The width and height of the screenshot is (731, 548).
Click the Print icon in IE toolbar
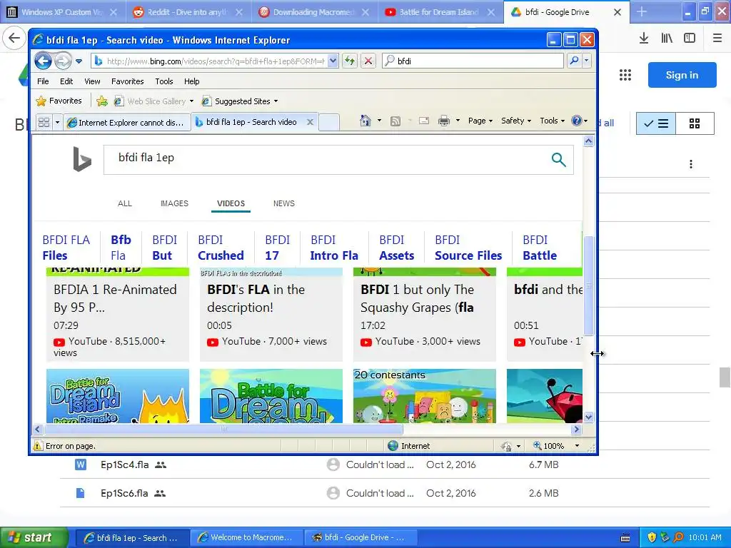(444, 121)
